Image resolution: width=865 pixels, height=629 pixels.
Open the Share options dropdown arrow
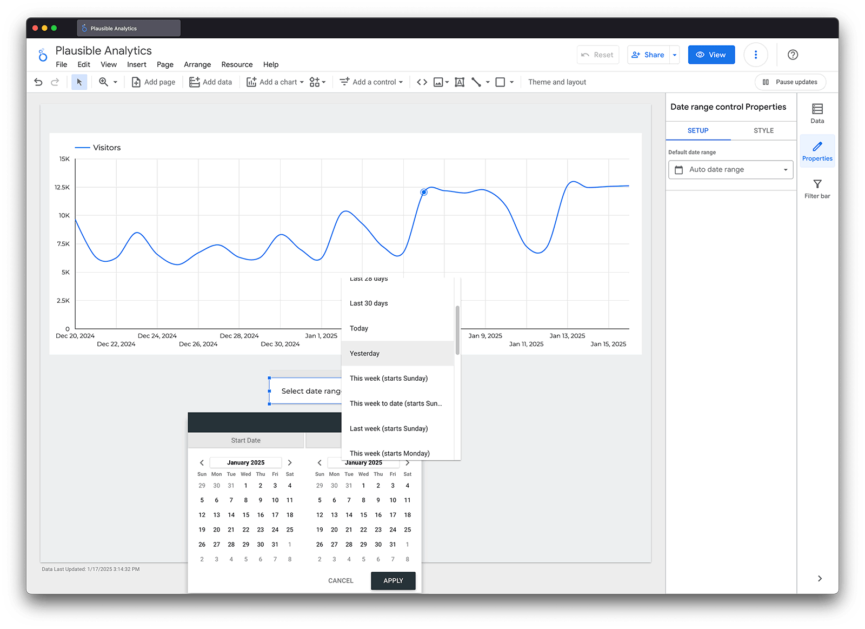pyautogui.click(x=674, y=55)
